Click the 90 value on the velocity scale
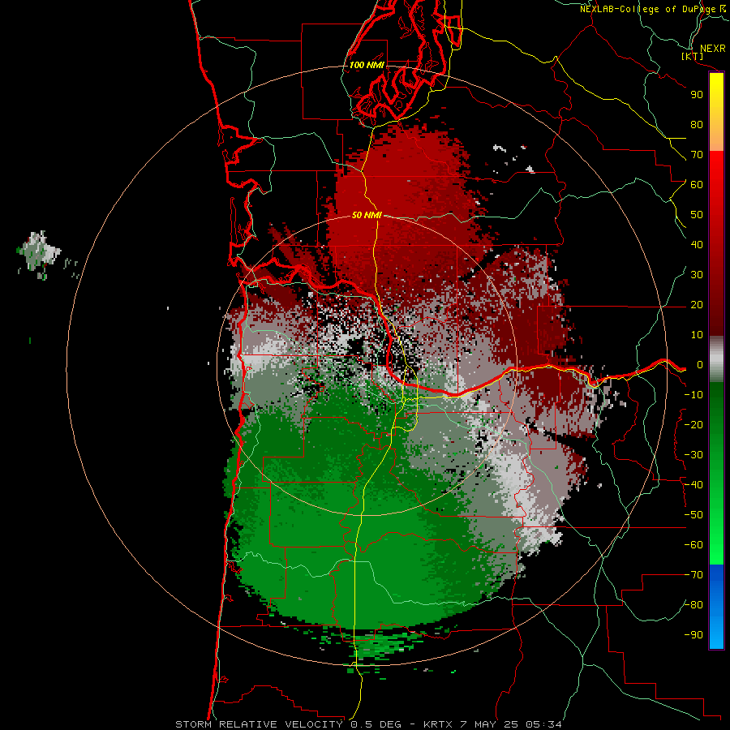 click(x=697, y=95)
